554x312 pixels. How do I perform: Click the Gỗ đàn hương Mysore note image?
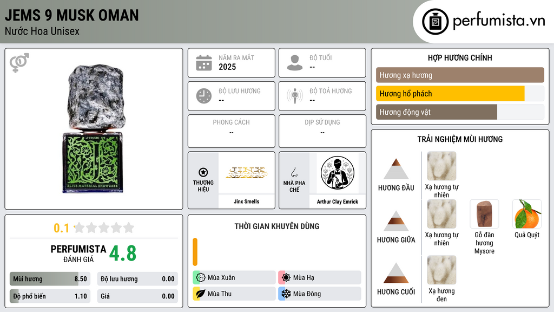[484, 214]
